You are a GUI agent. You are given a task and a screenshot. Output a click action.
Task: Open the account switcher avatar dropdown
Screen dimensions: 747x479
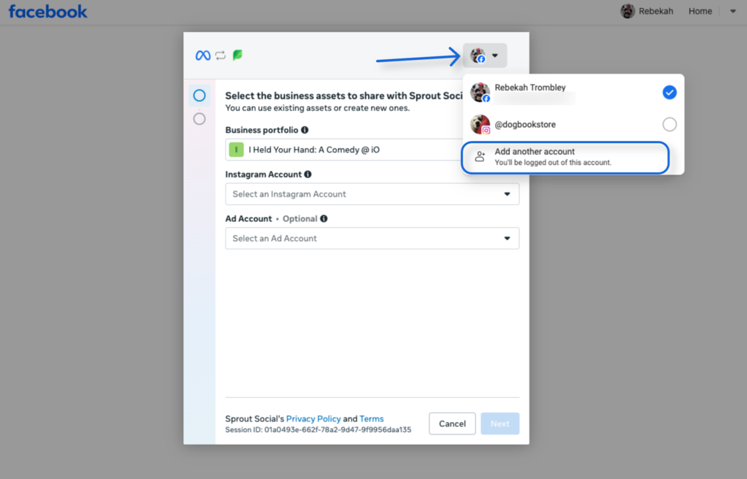coord(485,55)
